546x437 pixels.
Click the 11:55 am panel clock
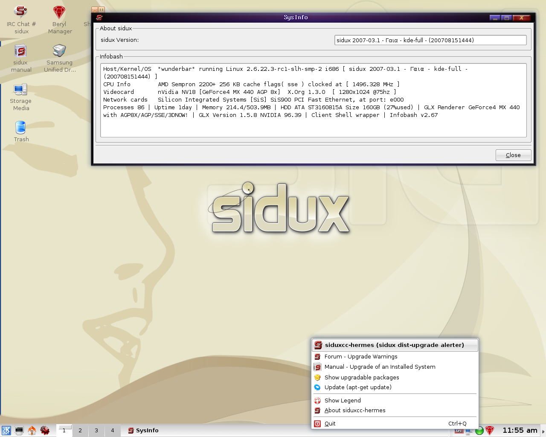pos(520,431)
